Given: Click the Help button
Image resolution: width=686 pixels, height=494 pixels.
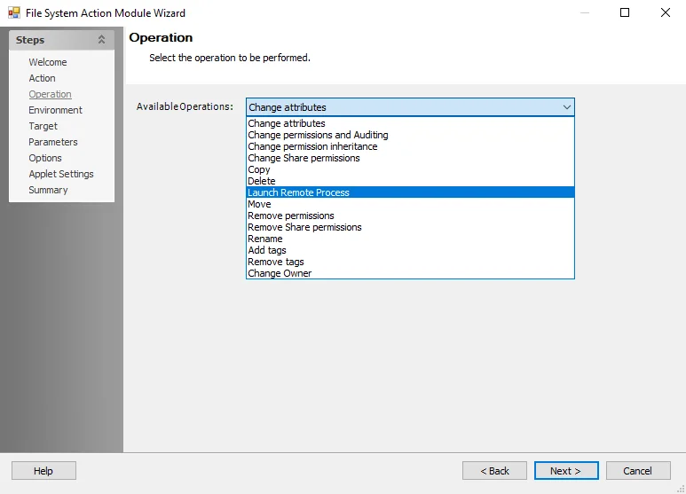Looking at the screenshot, I should coord(43,470).
